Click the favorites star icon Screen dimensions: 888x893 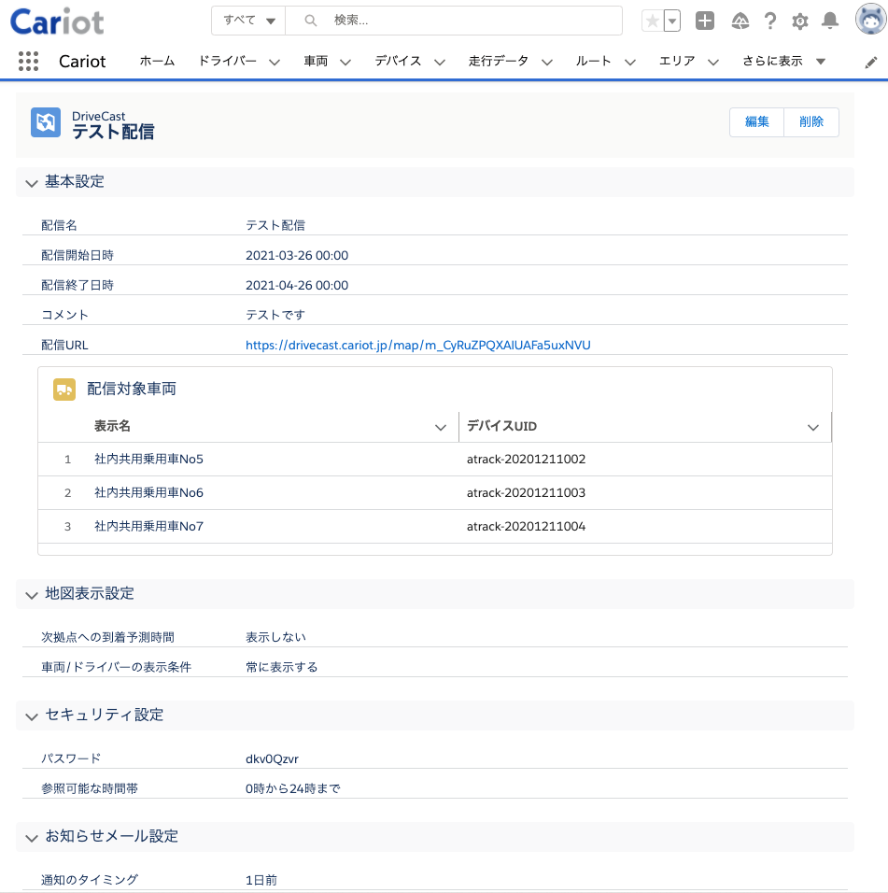tap(653, 21)
